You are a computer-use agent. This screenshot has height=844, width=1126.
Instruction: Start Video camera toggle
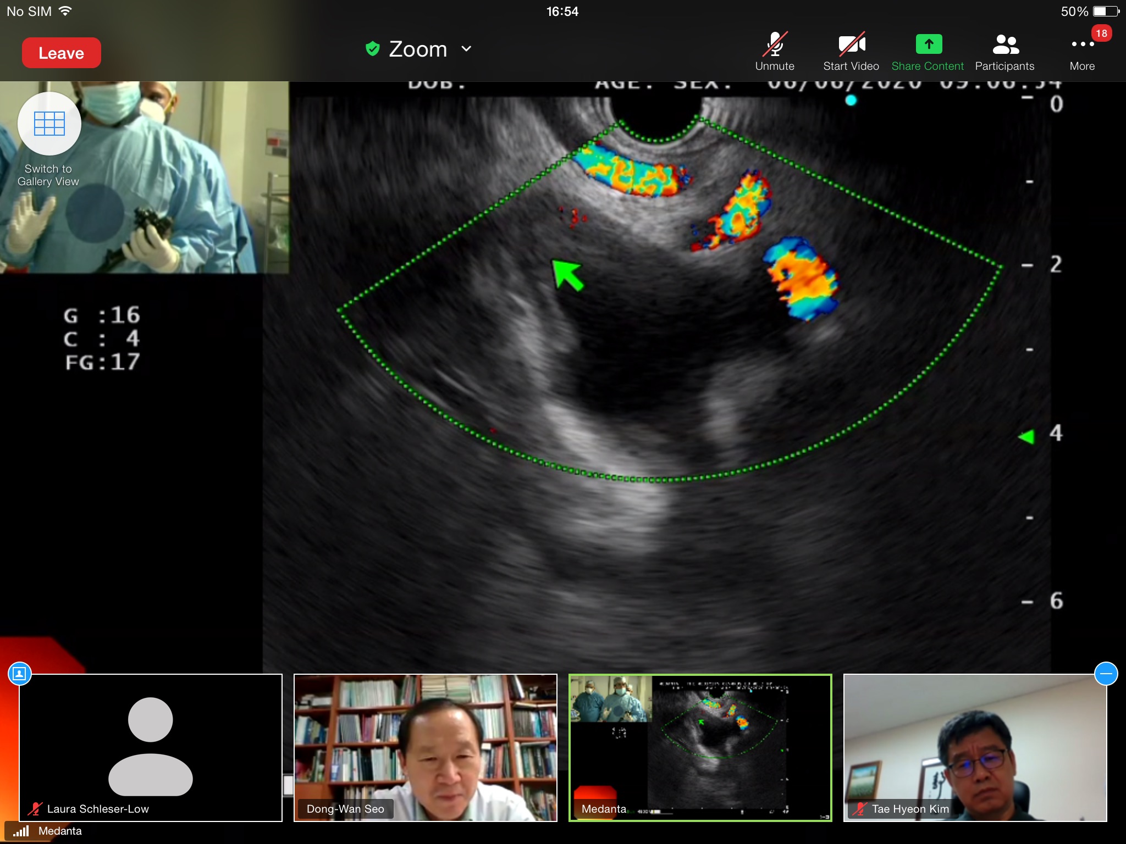pos(851,51)
